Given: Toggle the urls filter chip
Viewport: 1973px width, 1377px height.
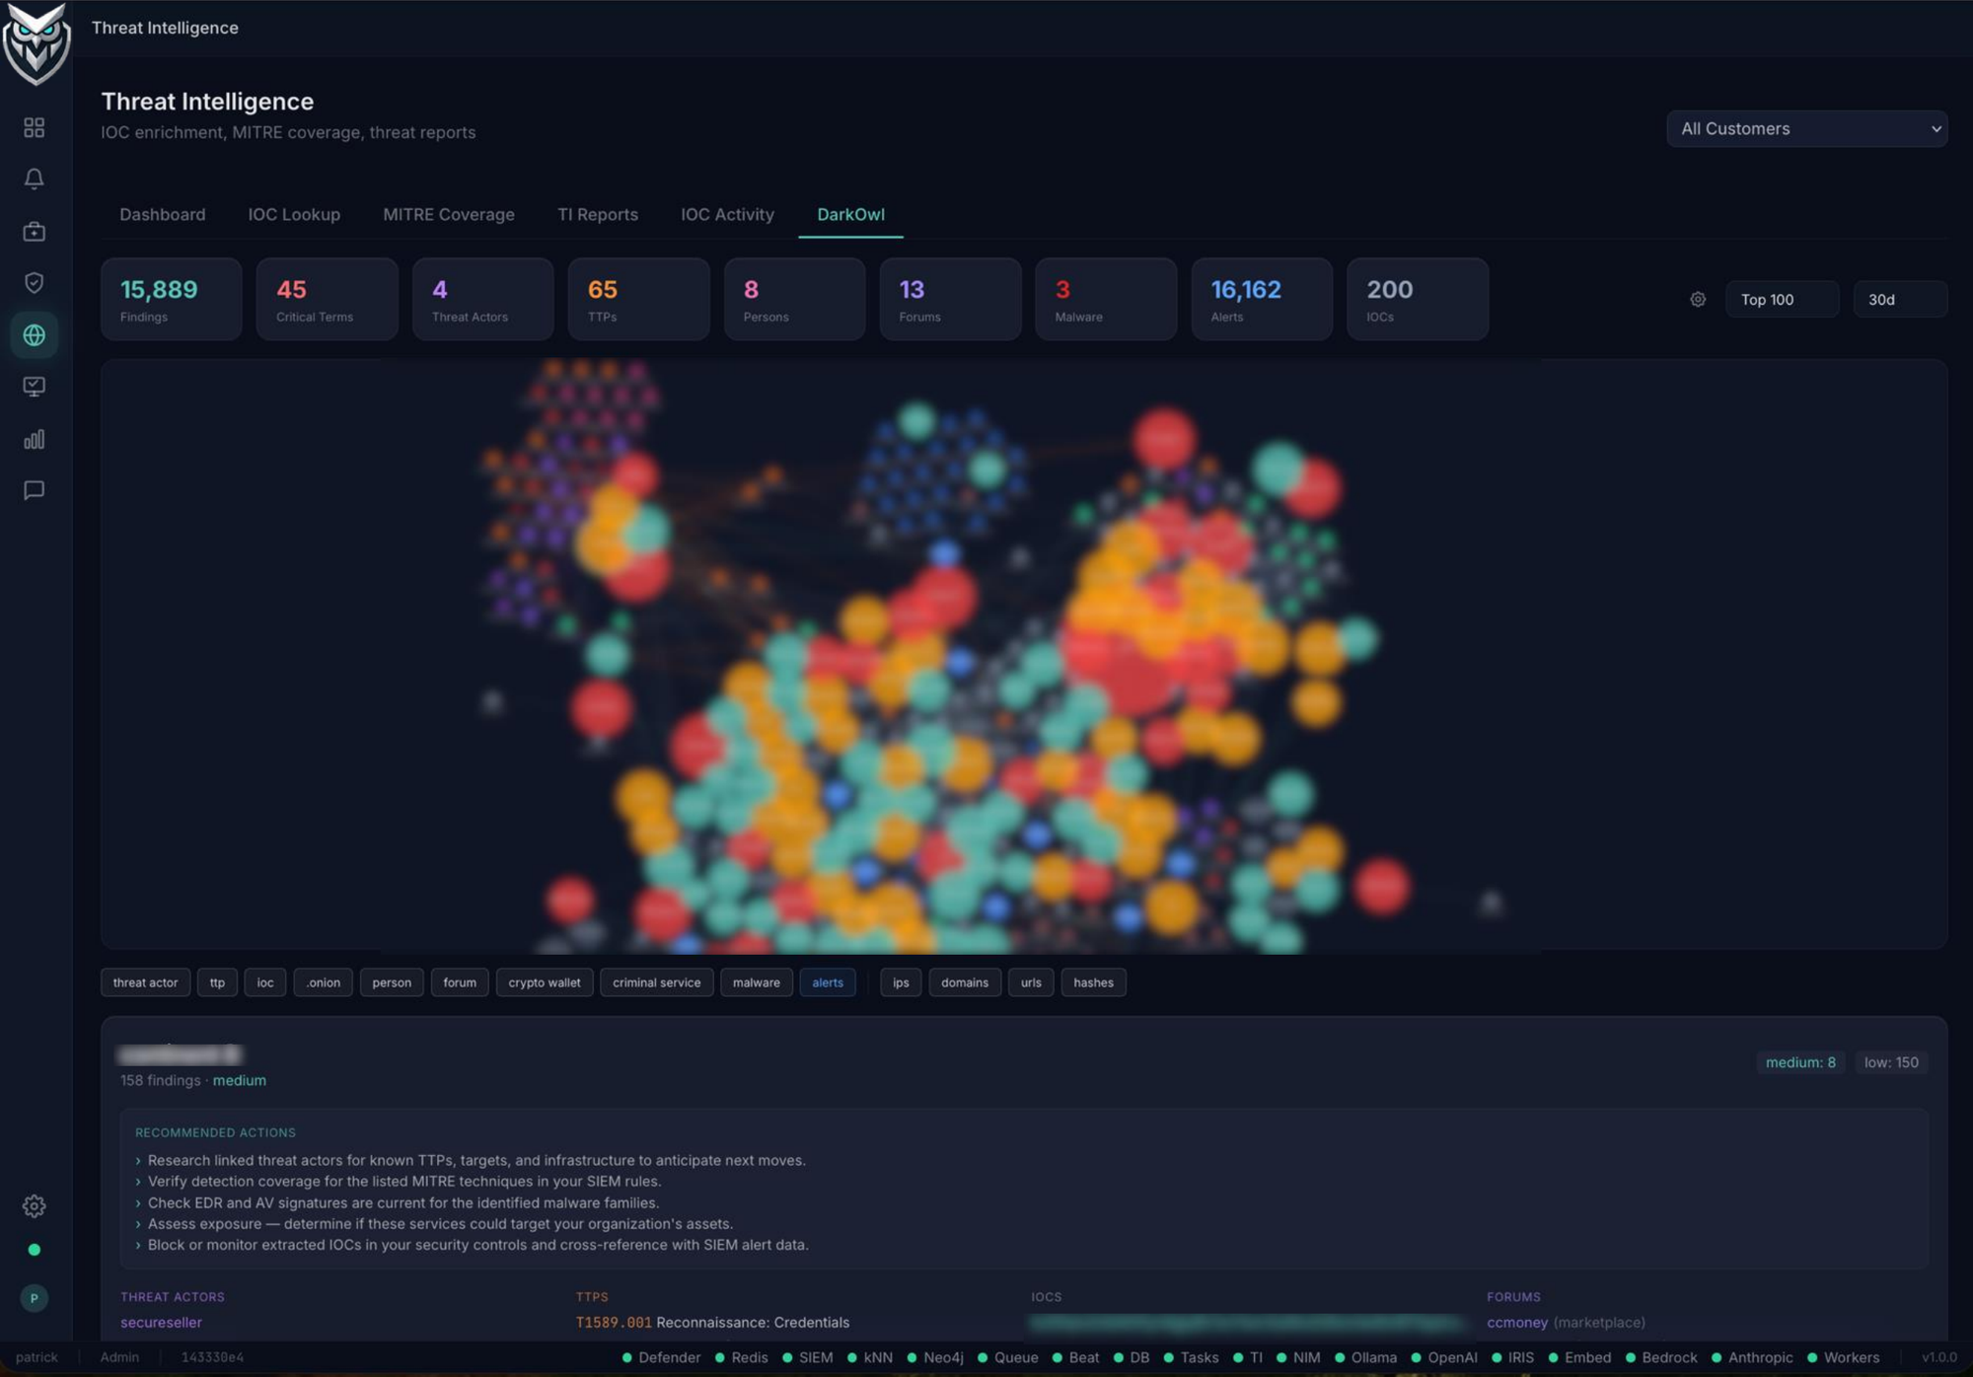Looking at the screenshot, I should (1031, 982).
